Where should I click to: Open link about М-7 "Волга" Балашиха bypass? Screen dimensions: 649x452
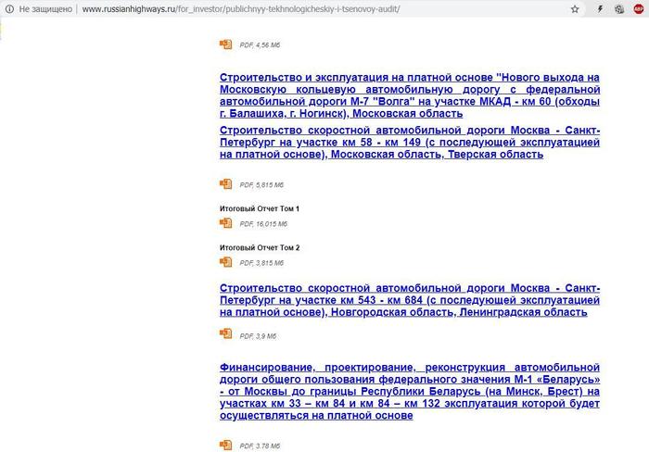pyautogui.click(x=410, y=94)
